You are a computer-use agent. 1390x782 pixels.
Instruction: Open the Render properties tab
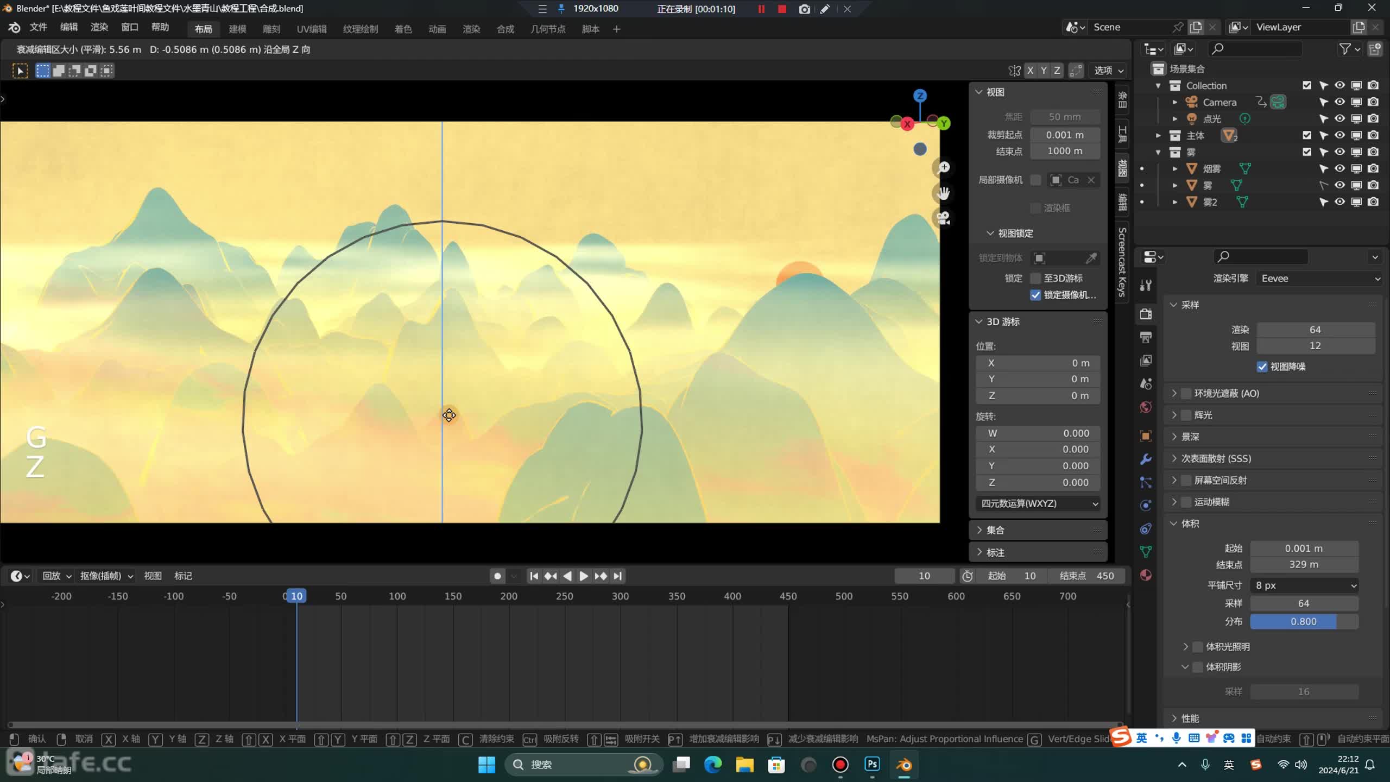pos(1146,314)
